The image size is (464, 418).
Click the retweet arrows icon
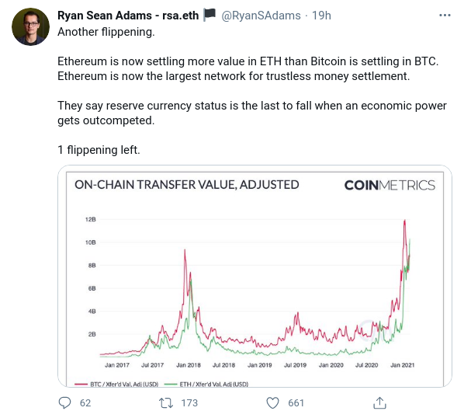[166, 403]
